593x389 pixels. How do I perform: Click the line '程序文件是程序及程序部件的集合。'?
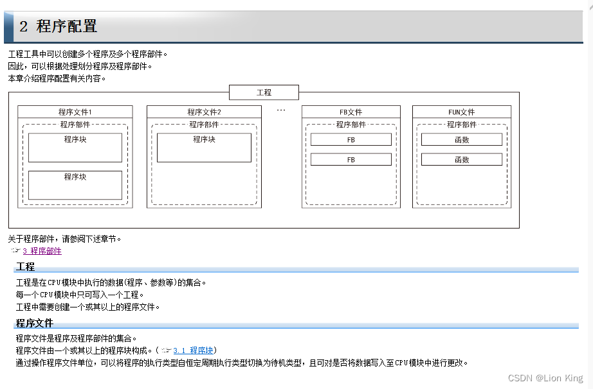76,338
